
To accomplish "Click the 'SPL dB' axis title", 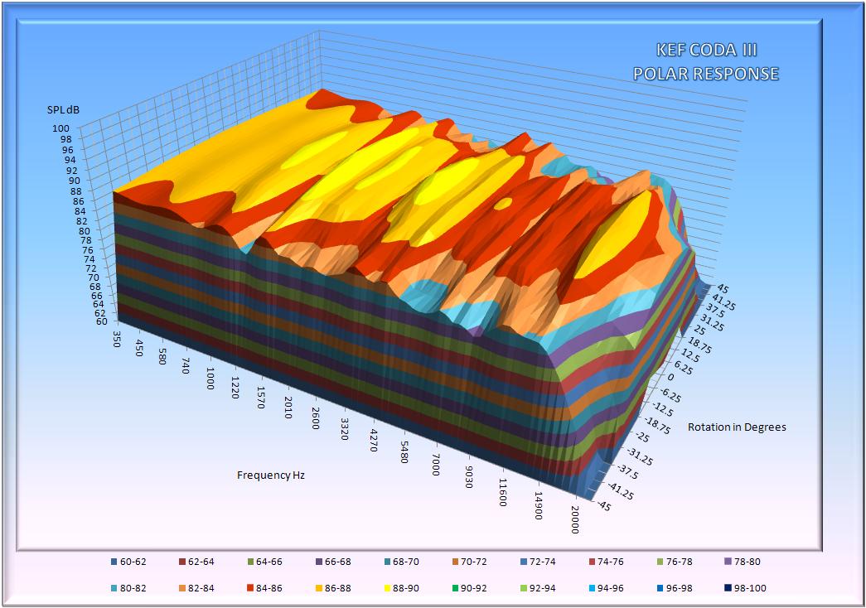I will click(x=64, y=110).
